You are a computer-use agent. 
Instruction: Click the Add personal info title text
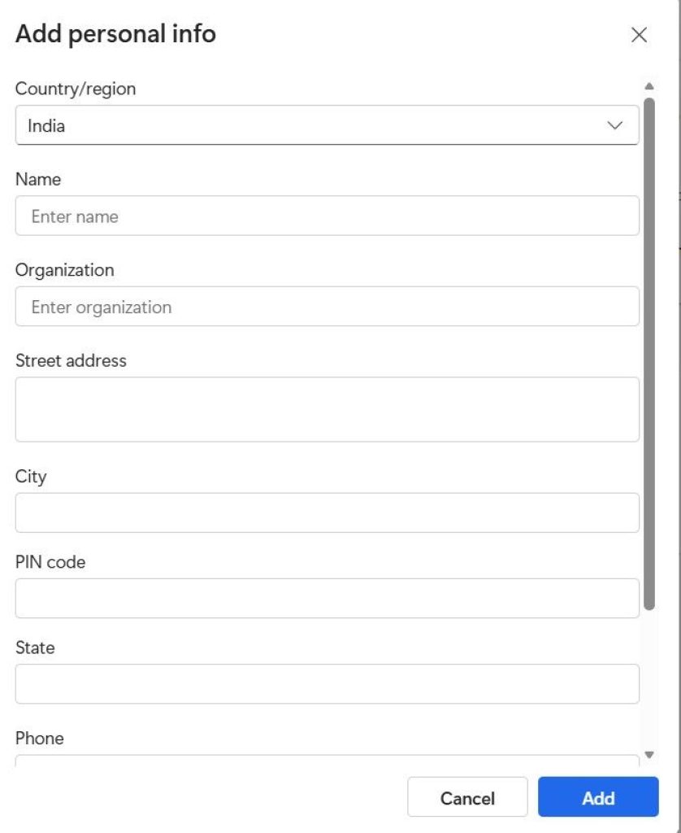114,34
